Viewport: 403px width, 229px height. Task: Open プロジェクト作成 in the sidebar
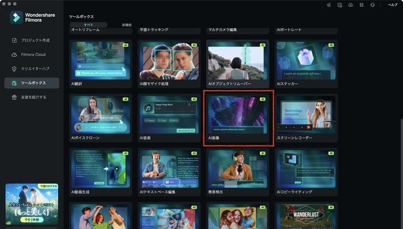pos(32,40)
